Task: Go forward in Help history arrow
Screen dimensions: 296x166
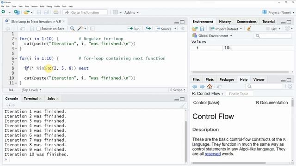Action: point(202,87)
